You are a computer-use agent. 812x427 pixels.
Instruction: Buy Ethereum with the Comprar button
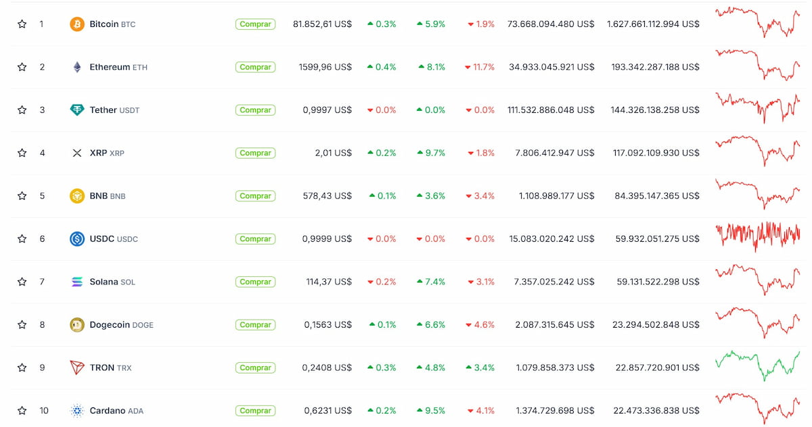255,67
